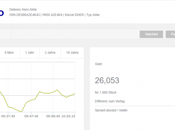This screenshot has height=130, width=175.
Task: Switch chart to 3 Jahre range
Action: click(50, 53)
